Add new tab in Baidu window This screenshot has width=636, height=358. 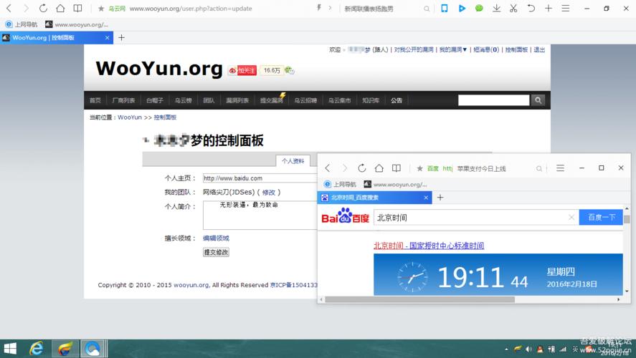(440, 198)
